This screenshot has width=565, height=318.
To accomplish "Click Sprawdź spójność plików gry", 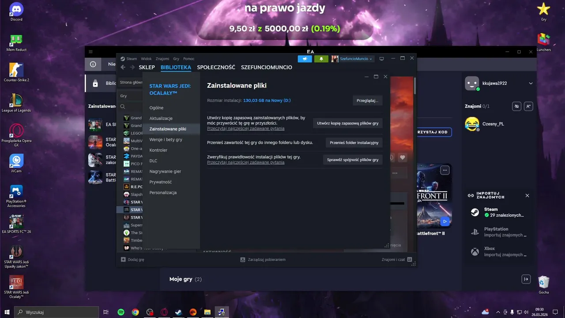I will (353, 159).
